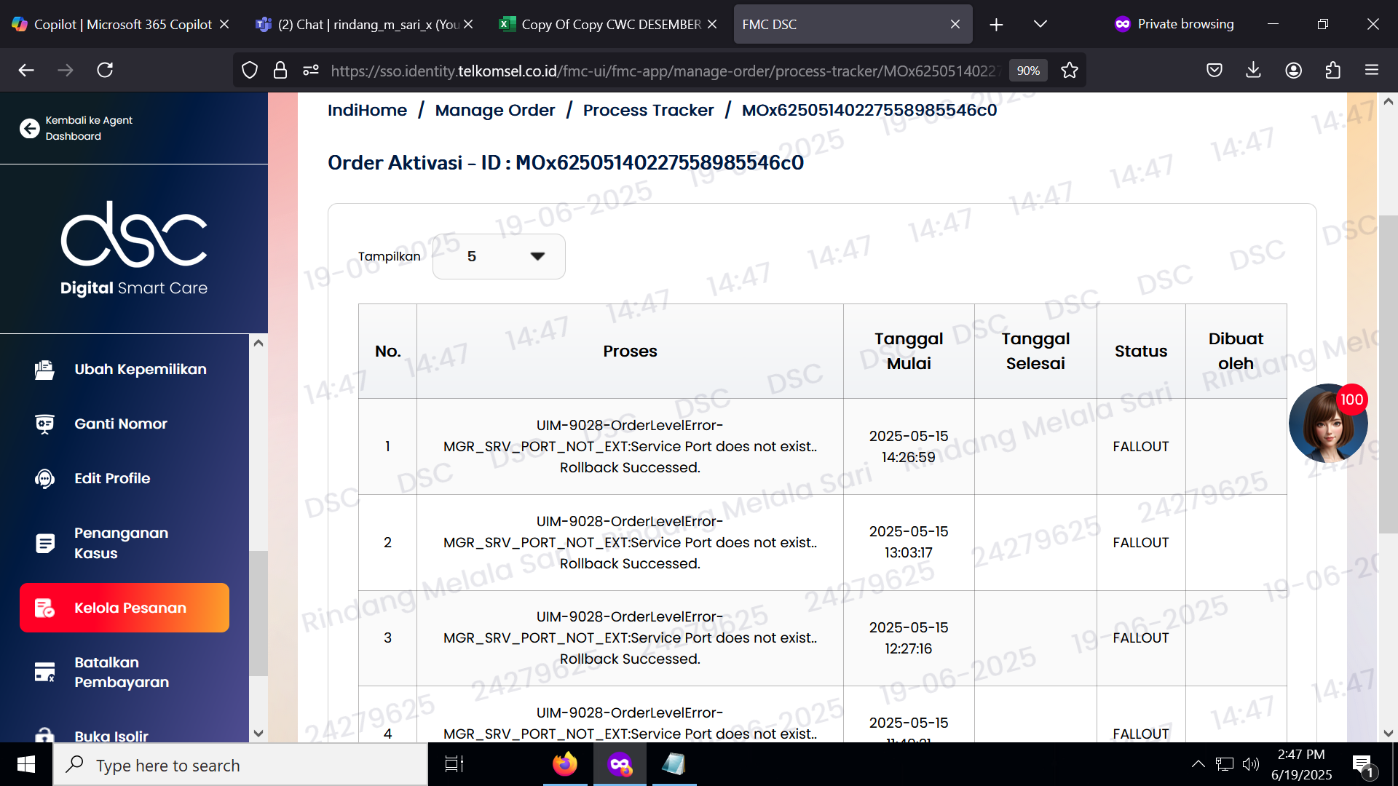Click the Manage Order breadcrumb link

(x=494, y=110)
